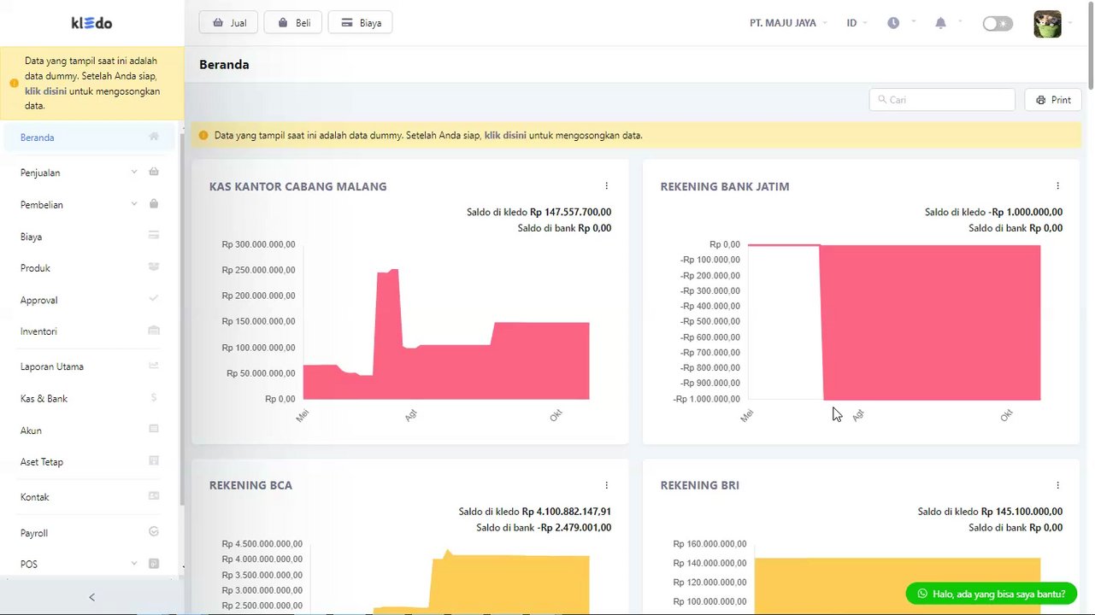Click the KAS KANTOR CABANG MALANG title
The width and height of the screenshot is (1095, 615).
point(297,186)
